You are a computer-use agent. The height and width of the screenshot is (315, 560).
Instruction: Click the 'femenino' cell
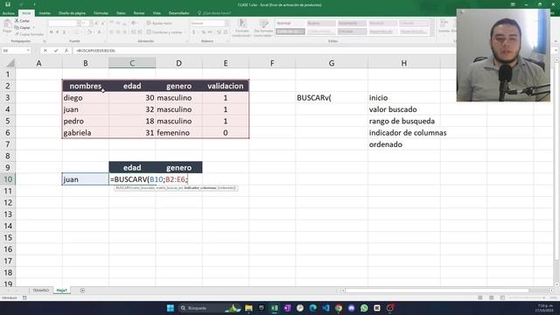178,132
